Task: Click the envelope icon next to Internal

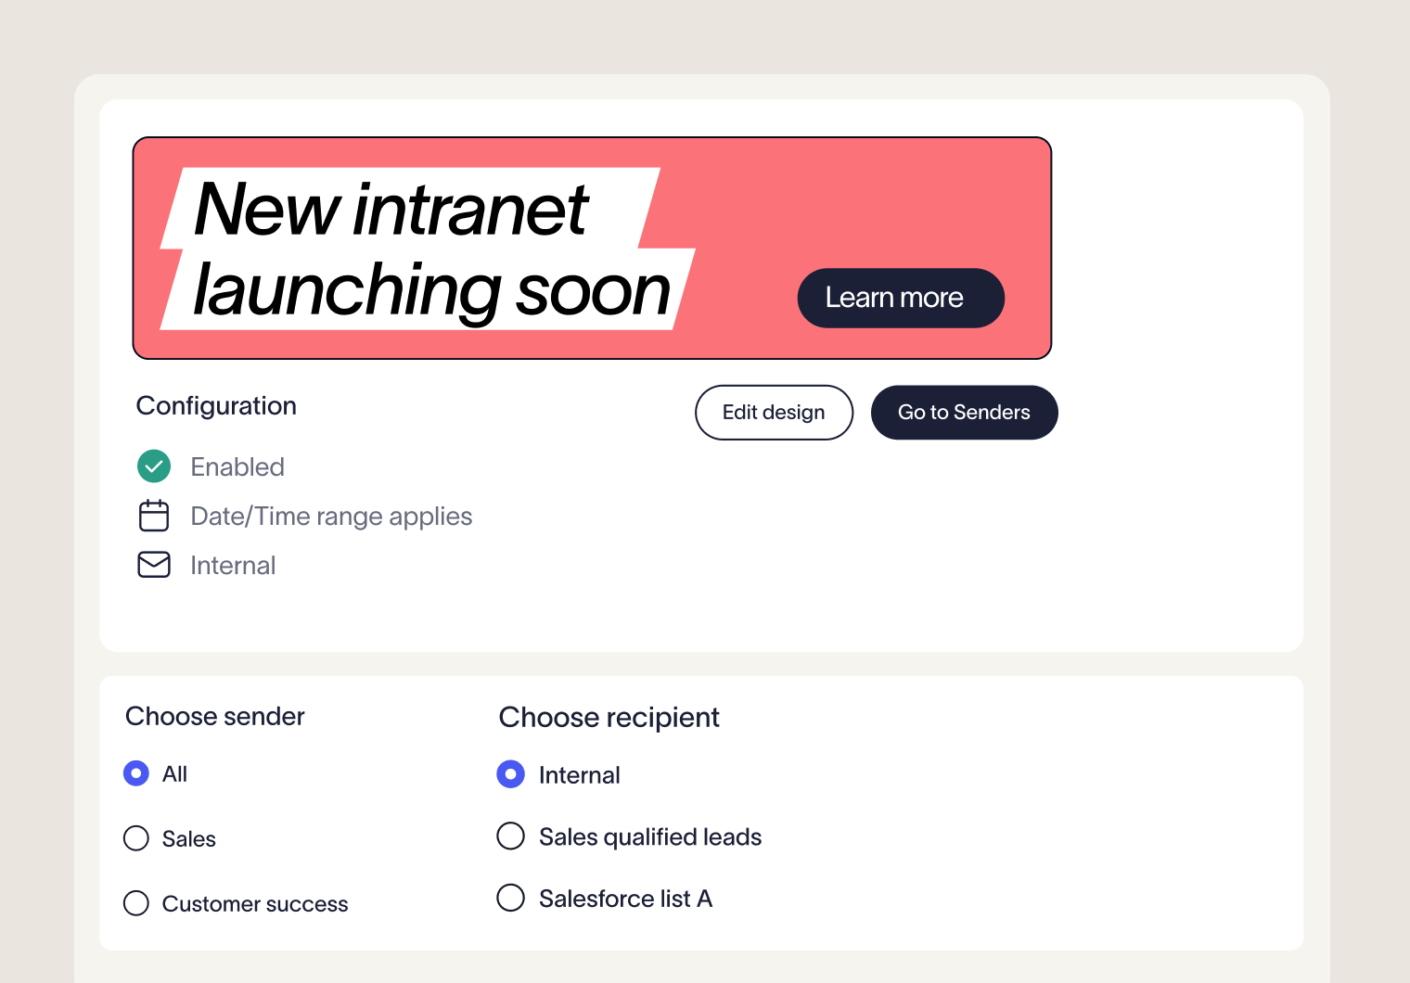Action: 154,565
